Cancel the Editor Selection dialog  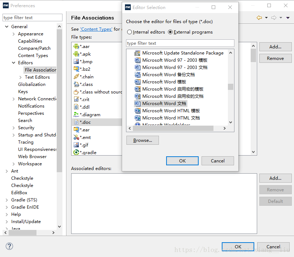click(x=218, y=161)
